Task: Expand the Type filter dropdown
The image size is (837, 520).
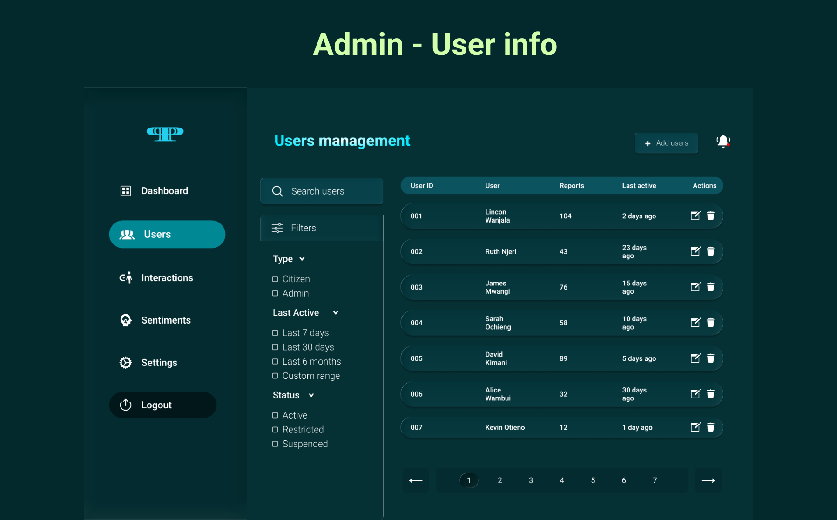Action: click(x=302, y=258)
